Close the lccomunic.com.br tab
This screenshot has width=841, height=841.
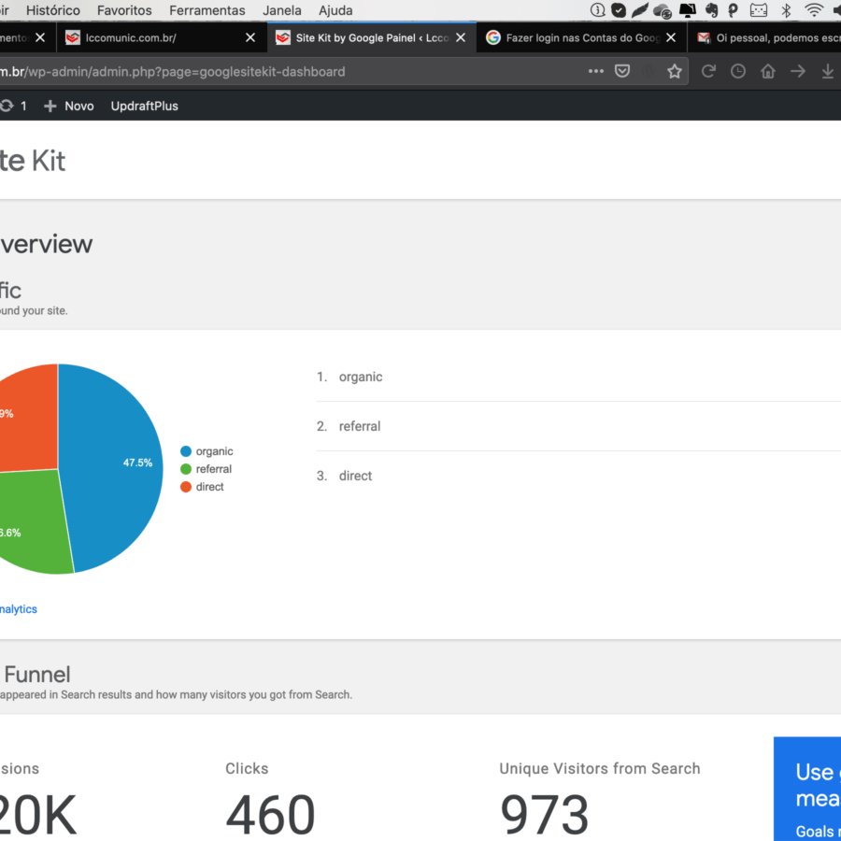click(x=249, y=37)
